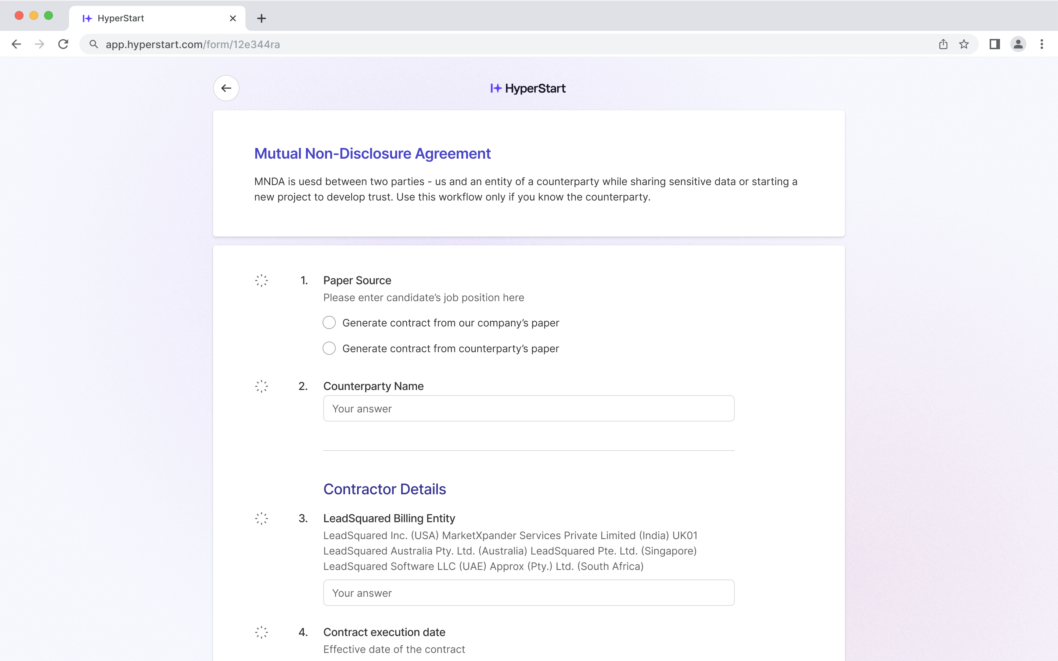
Task: Click the sparkle icon beside Paper Source
Action: pos(262,280)
